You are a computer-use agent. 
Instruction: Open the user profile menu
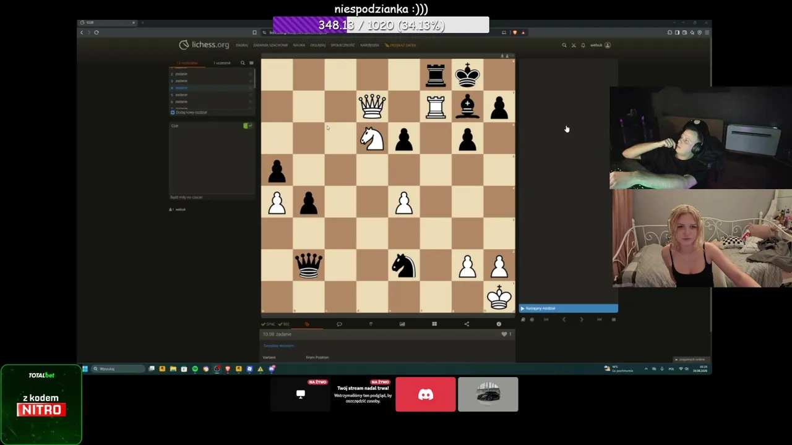[x=600, y=45]
